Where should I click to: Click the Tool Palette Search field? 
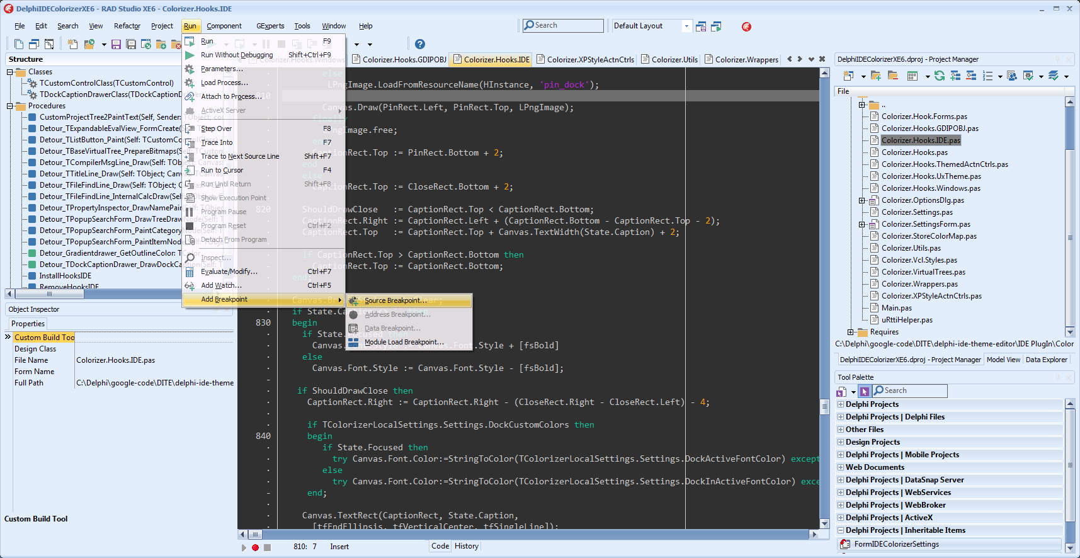pyautogui.click(x=909, y=390)
